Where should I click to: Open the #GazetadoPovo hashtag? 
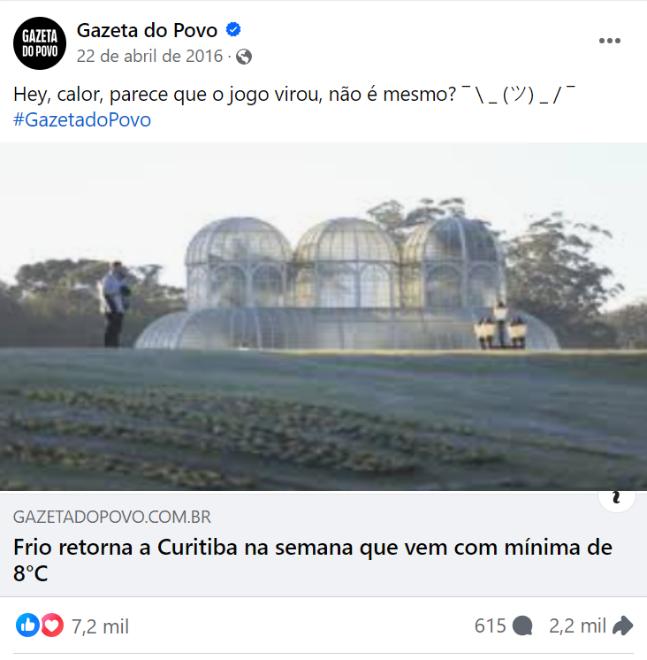click(x=82, y=119)
